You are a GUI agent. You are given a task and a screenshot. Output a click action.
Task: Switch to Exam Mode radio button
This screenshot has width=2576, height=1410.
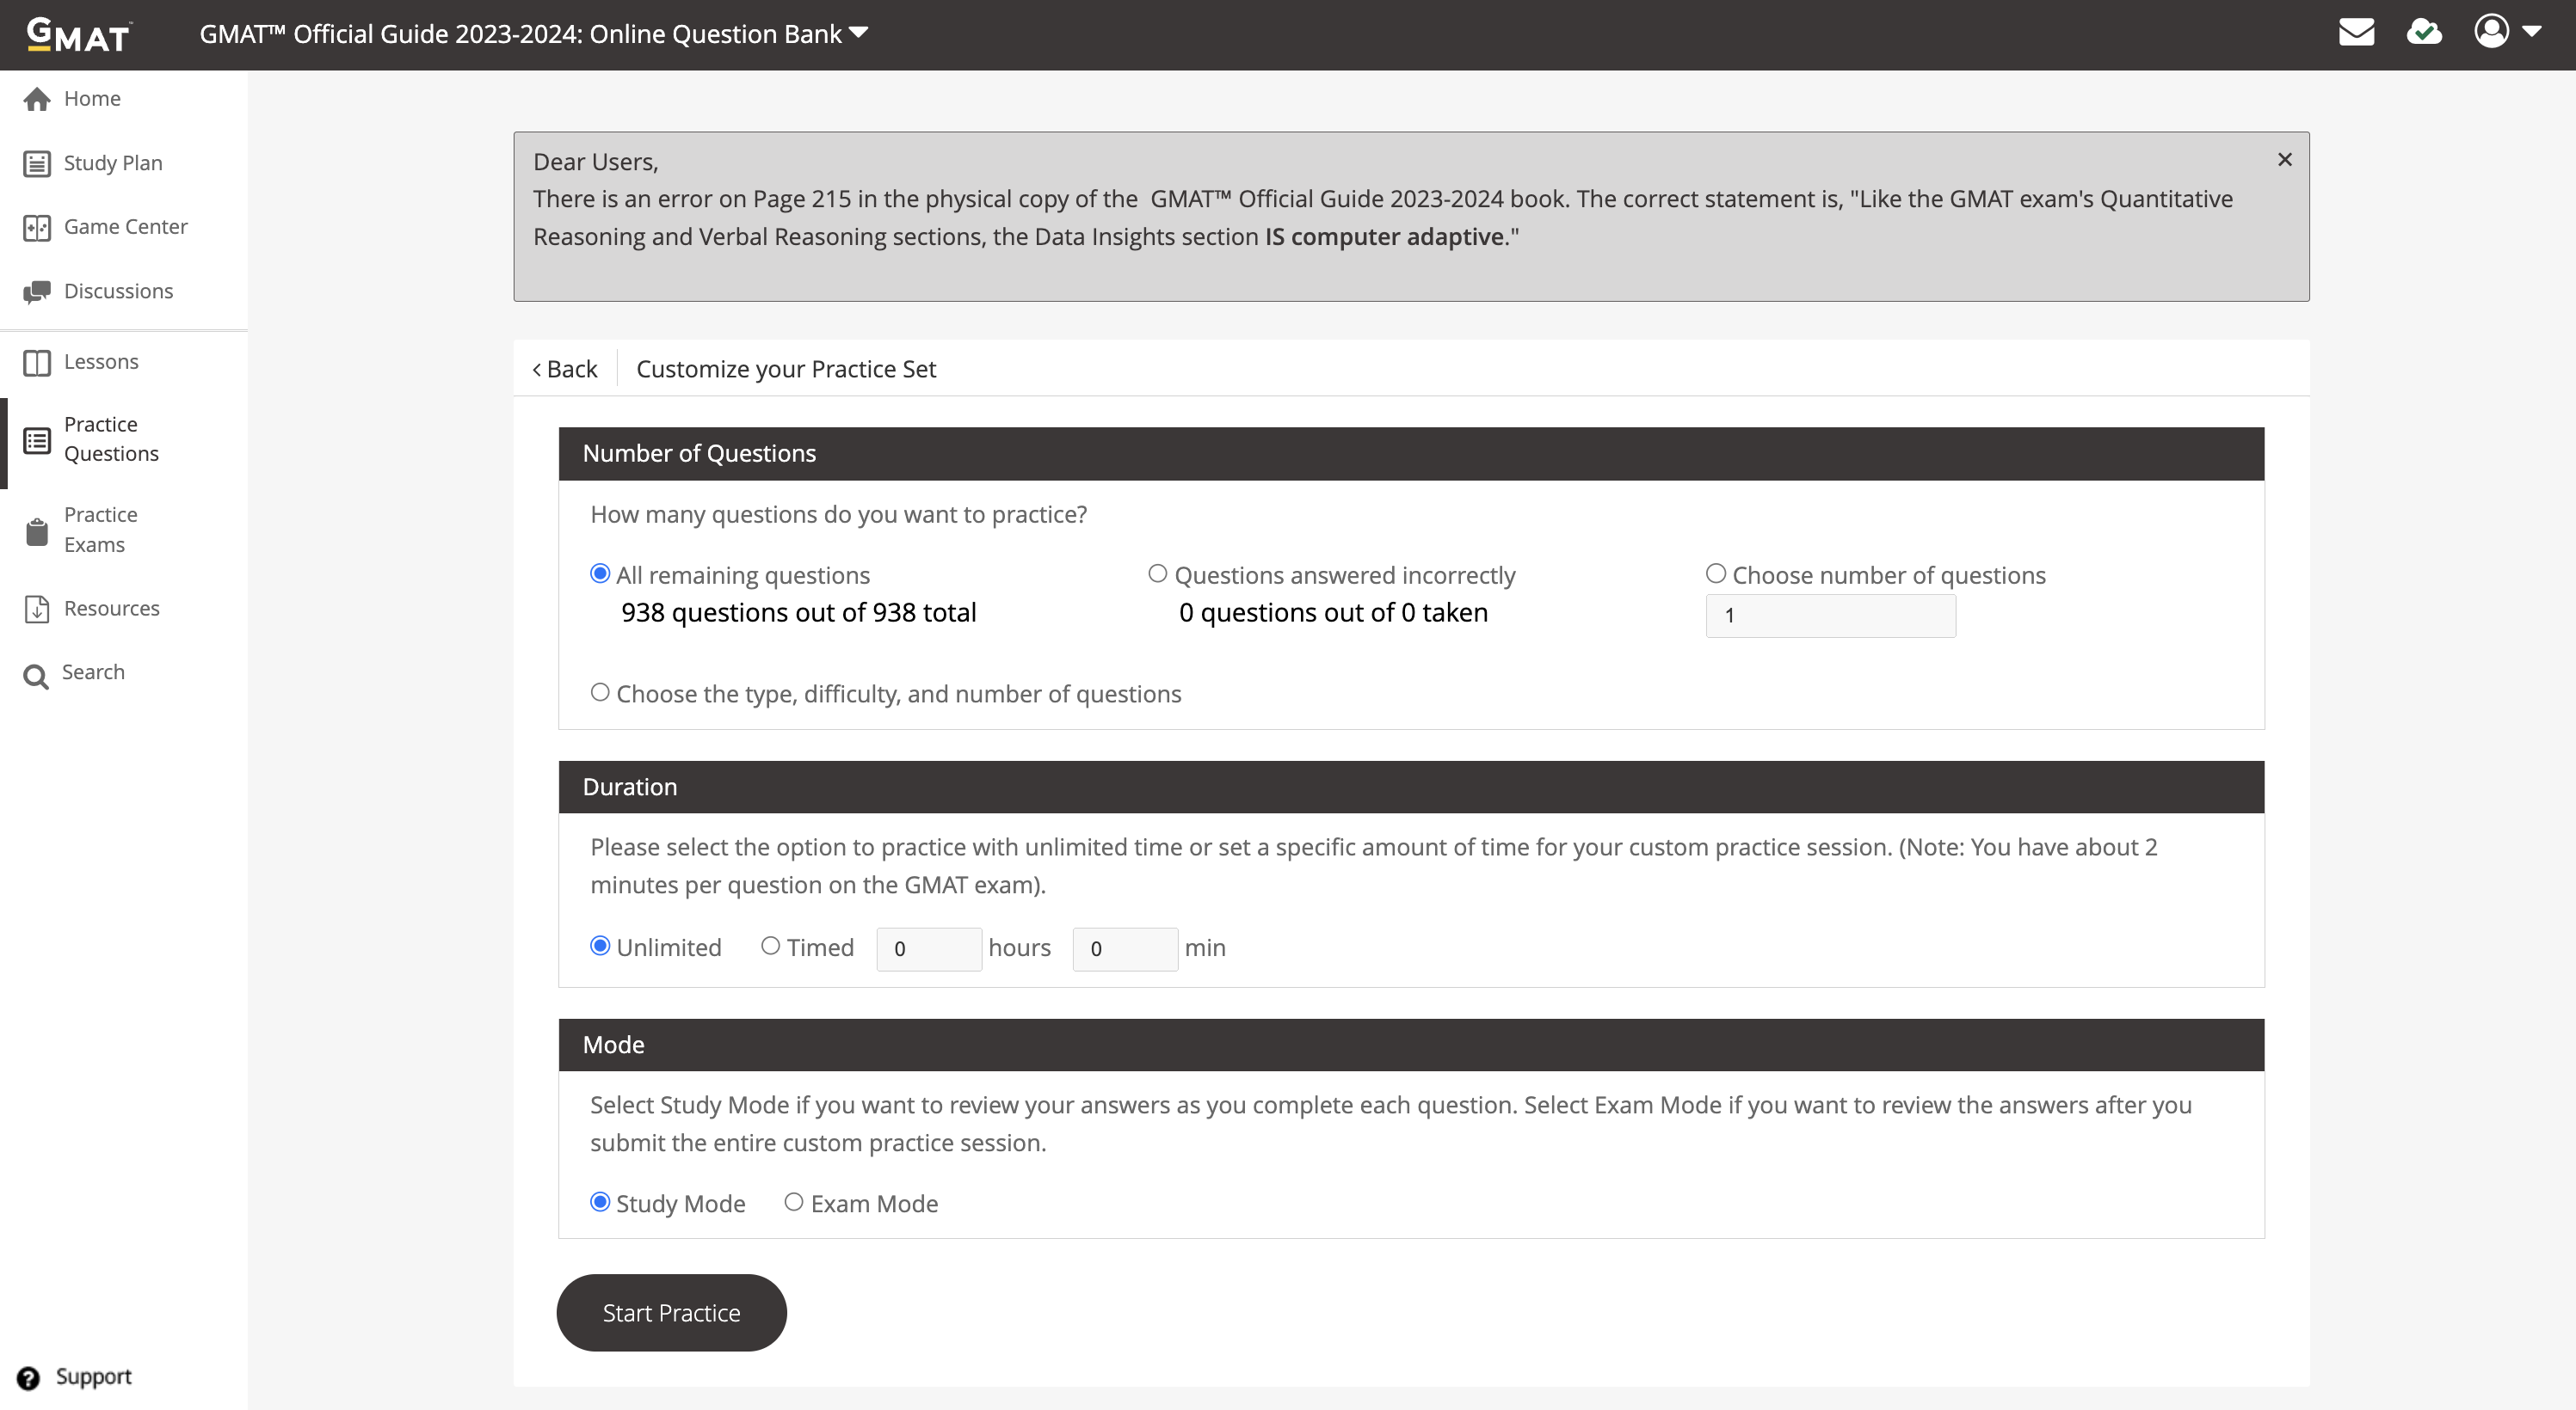click(793, 1202)
